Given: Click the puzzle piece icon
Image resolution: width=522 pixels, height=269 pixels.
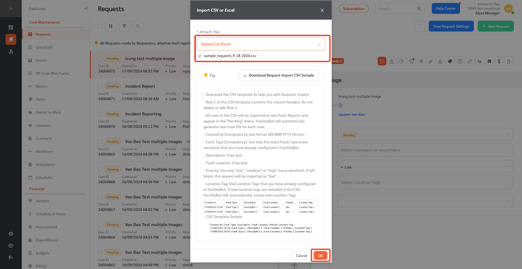Looking at the screenshot, I should [450, 61].
